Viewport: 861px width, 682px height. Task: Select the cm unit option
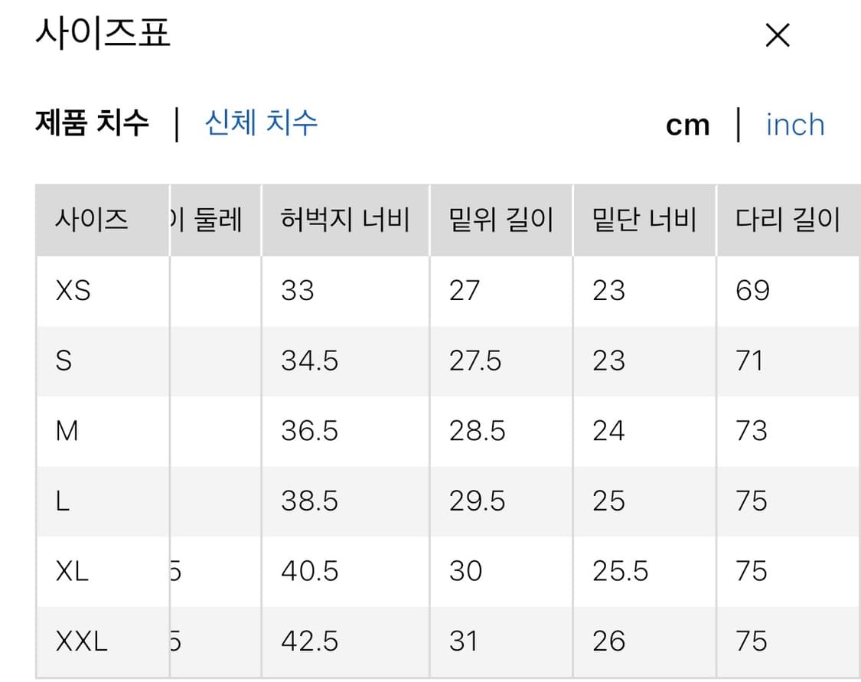[687, 124]
